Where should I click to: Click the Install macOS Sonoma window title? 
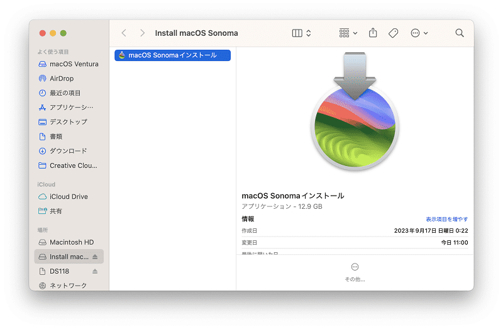coord(196,33)
